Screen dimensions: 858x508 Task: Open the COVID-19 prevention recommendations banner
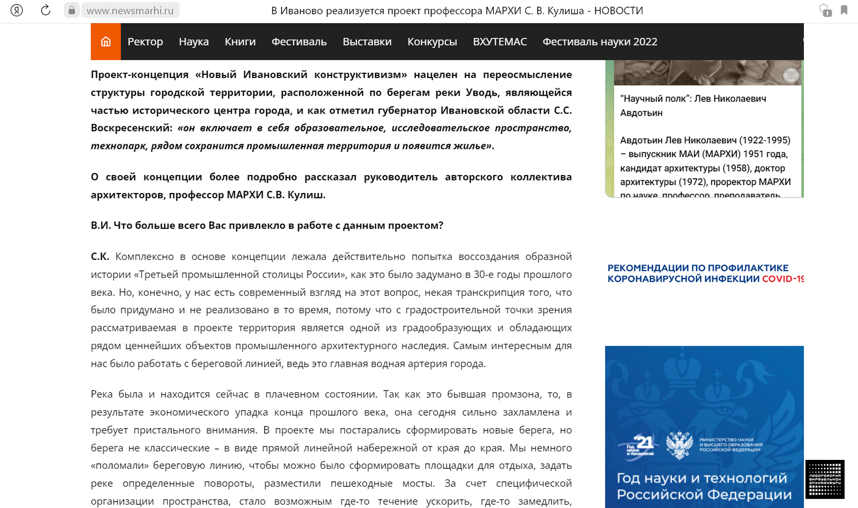pyautogui.click(x=705, y=273)
